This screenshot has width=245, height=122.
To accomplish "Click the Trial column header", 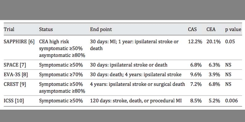I will tap(9, 29).
